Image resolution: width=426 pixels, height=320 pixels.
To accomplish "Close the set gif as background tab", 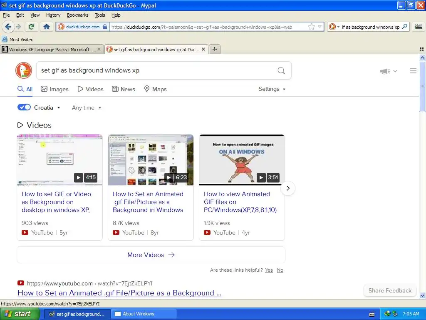I will [x=203, y=49].
